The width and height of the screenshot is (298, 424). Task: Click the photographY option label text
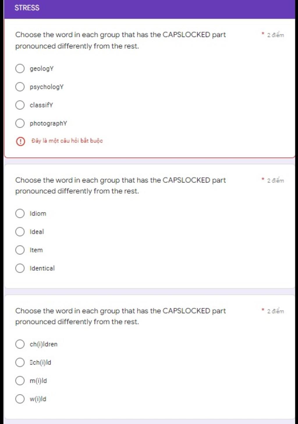pos(48,123)
